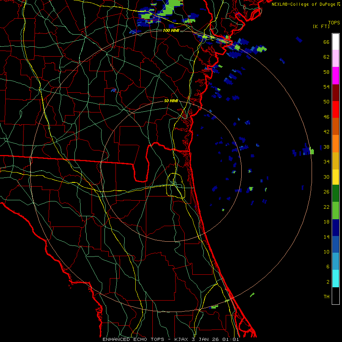Click the "50" legend value
This screenshot has width=342, height=342.
(x=326, y=101)
